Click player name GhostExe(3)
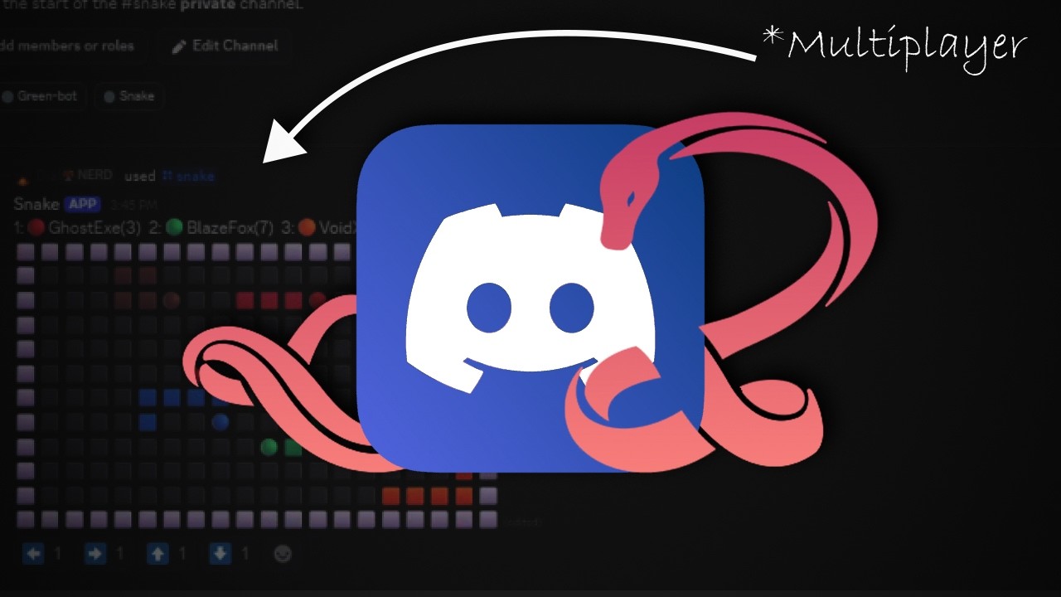 (x=94, y=227)
